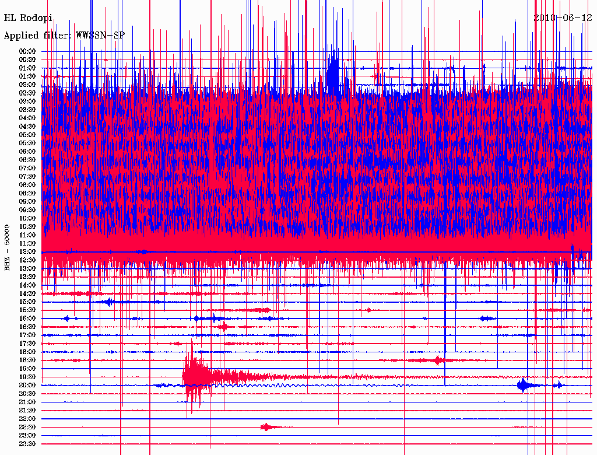Click the small red event on 22:30 trace
Screen dimensions: 597x455
pyautogui.click(x=266, y=427)
